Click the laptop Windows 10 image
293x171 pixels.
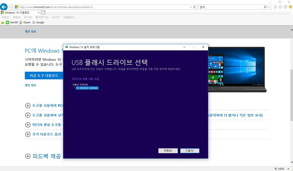pos(237,70)
